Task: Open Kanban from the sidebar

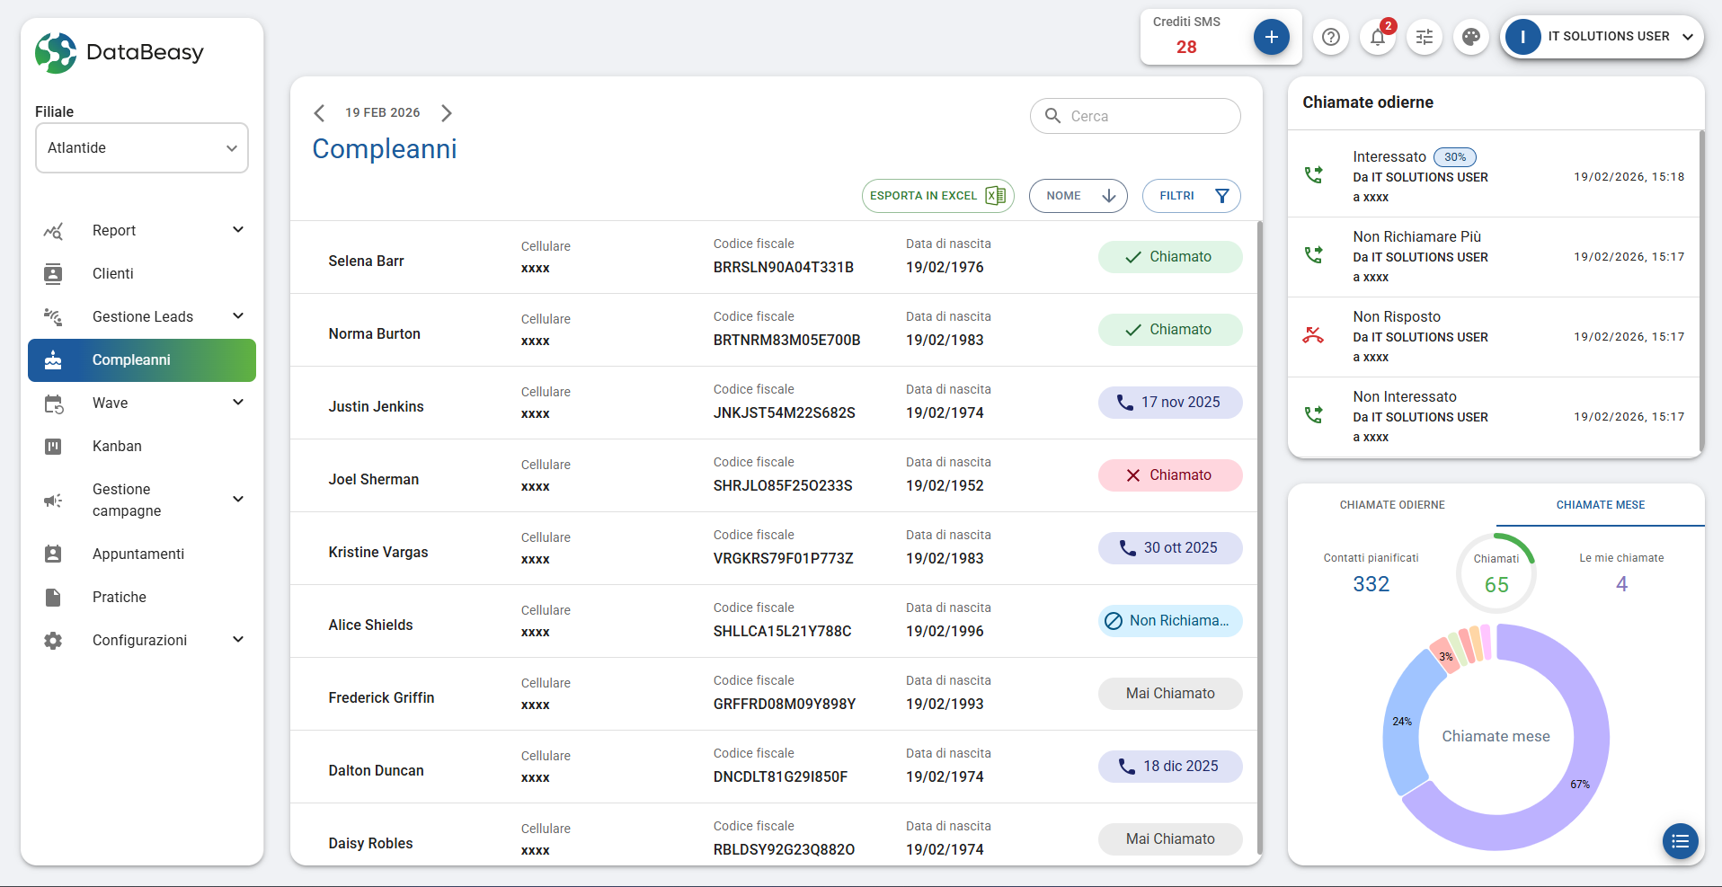Action: 117,447
